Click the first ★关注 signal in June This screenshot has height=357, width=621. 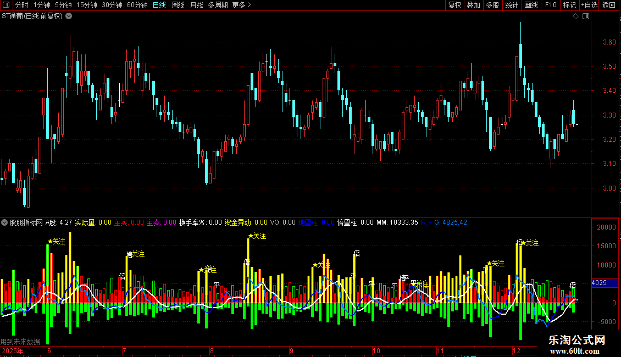(57, 242)
